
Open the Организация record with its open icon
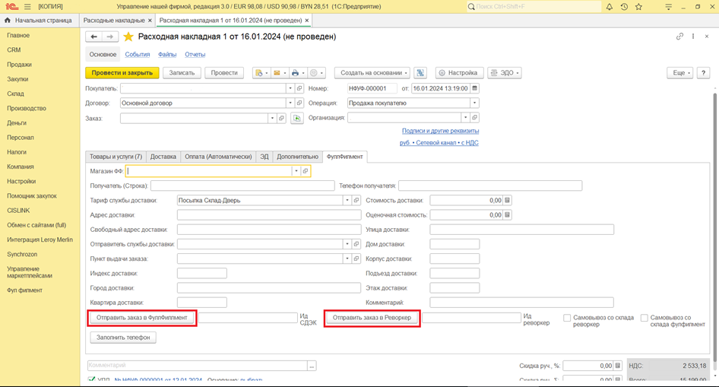pyautogui.click(x=474, y=118)
